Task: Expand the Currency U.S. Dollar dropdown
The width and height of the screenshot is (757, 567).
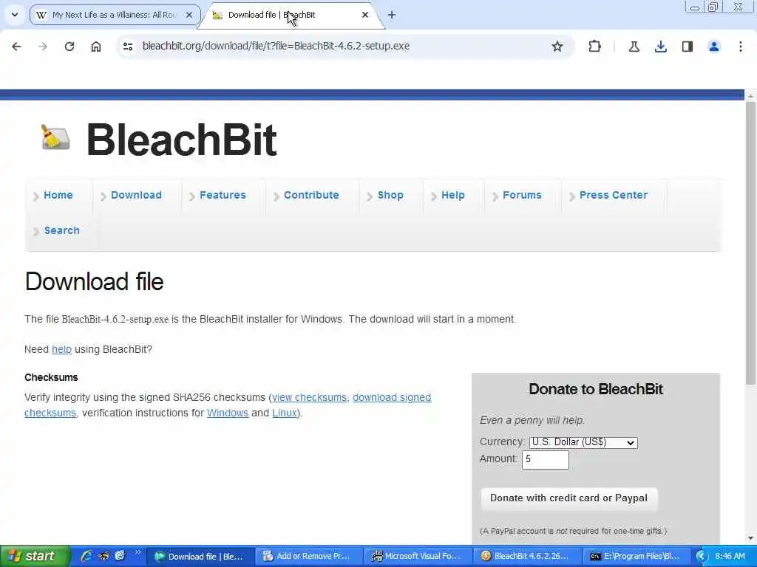Action: 583,443
